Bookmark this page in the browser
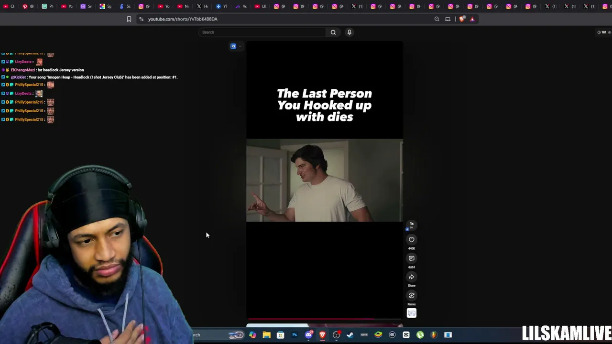This screenshot has height=344, width=612. [129, 19]
